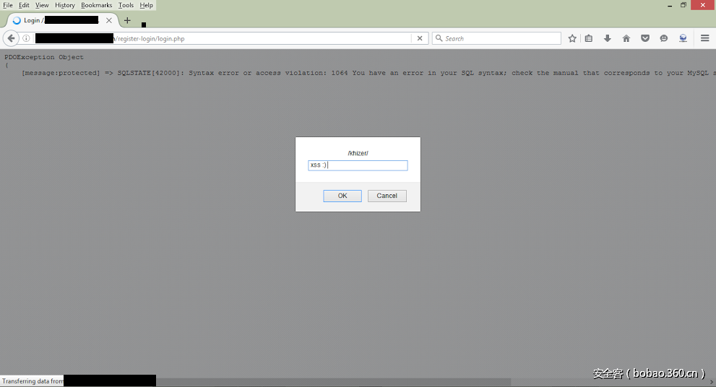Screen dimensions: 716x387
Task: Click the '/khizer/' prompt label
Action: [x=358, y=153]
